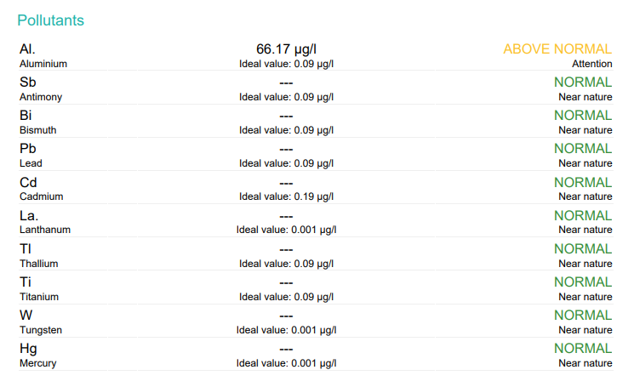The width and height of the screenshot is (634, 387).
Task: Select the Cd Cadmium element symbol
Action: [x=28, y=182]
